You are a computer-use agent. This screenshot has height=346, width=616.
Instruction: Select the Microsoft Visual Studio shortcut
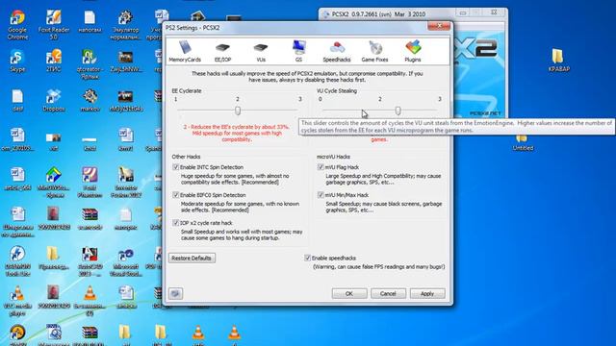[x=126, y=261]
